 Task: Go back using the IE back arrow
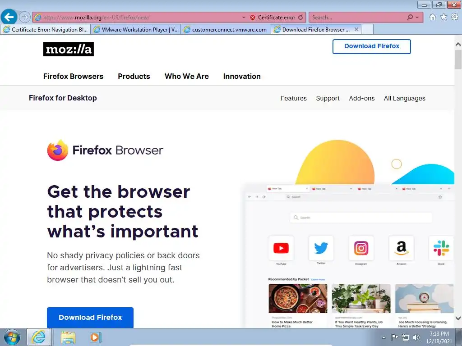point(9,17)
